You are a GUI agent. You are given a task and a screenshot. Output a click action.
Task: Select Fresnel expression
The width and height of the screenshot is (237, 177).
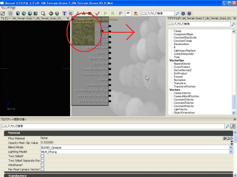point(178,77)
